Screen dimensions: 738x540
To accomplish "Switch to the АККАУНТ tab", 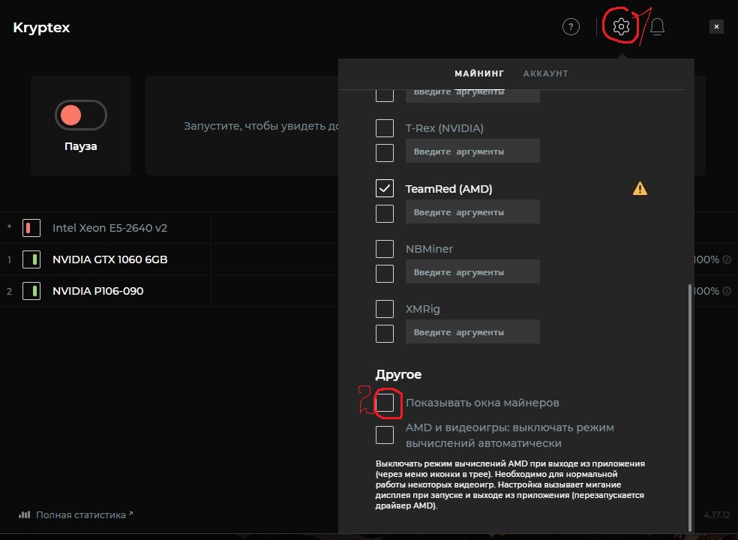I will point(545,73).
